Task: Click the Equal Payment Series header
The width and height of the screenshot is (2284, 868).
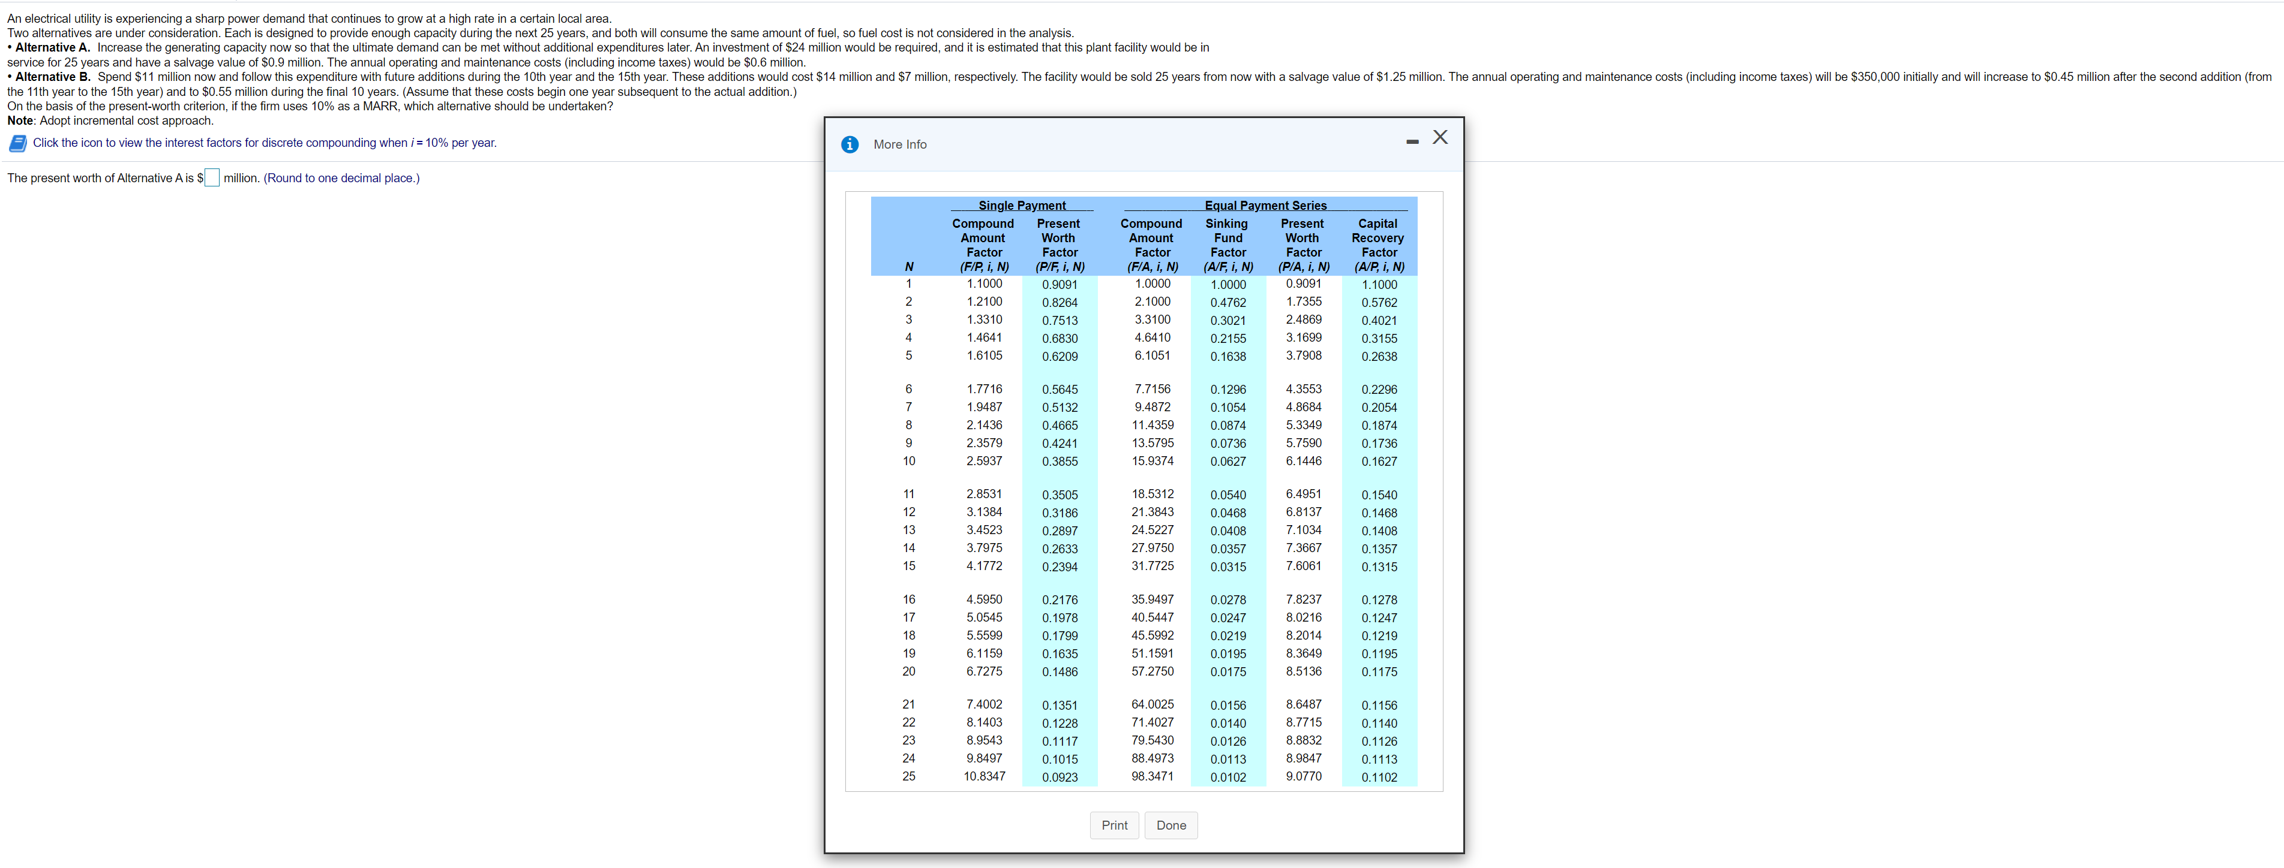Action: tap(1265, 206)
